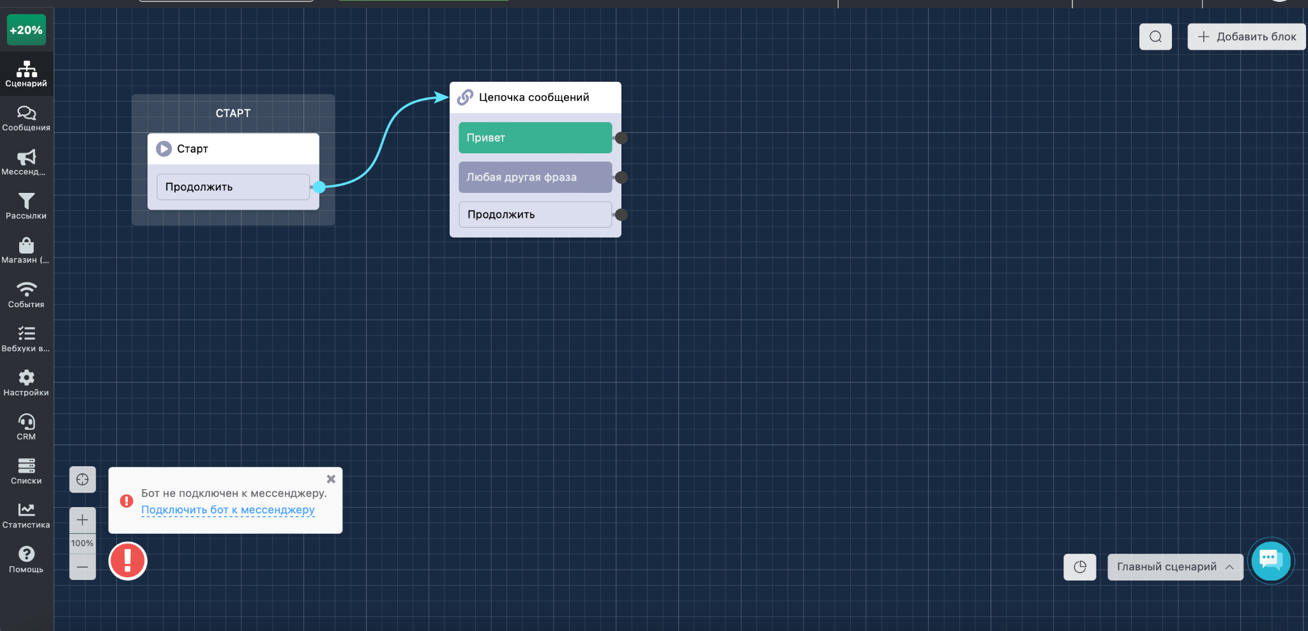The image size is (1308, 631).
Task: Open the CRM headset section
Action: click(26, 427)
